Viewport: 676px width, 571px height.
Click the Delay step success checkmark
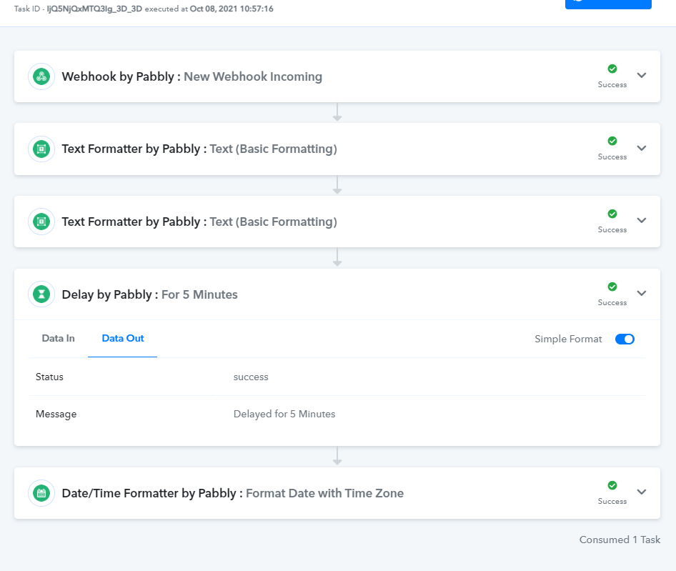point(612,287)
